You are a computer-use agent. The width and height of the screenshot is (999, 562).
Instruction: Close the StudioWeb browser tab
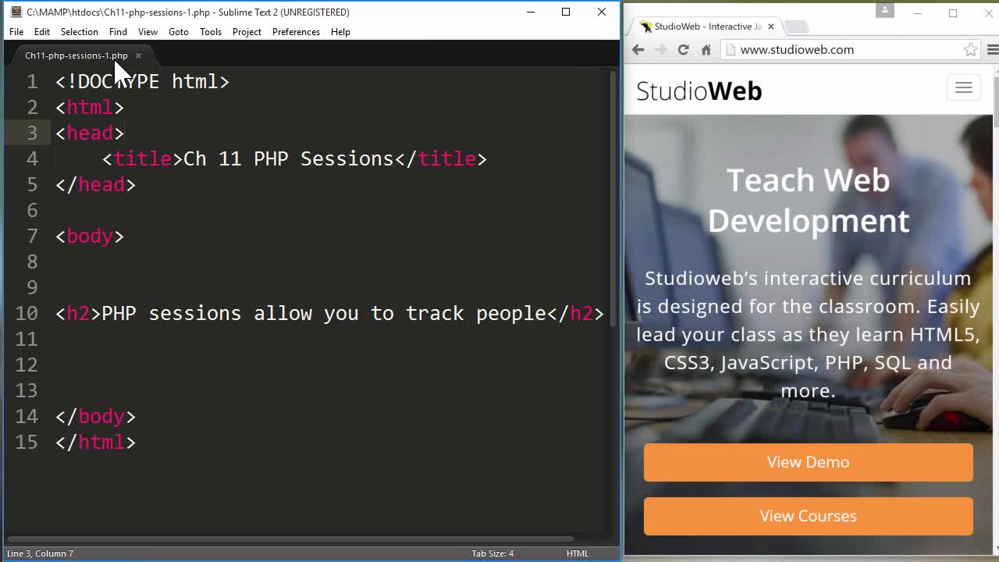[x=771, y=27]
